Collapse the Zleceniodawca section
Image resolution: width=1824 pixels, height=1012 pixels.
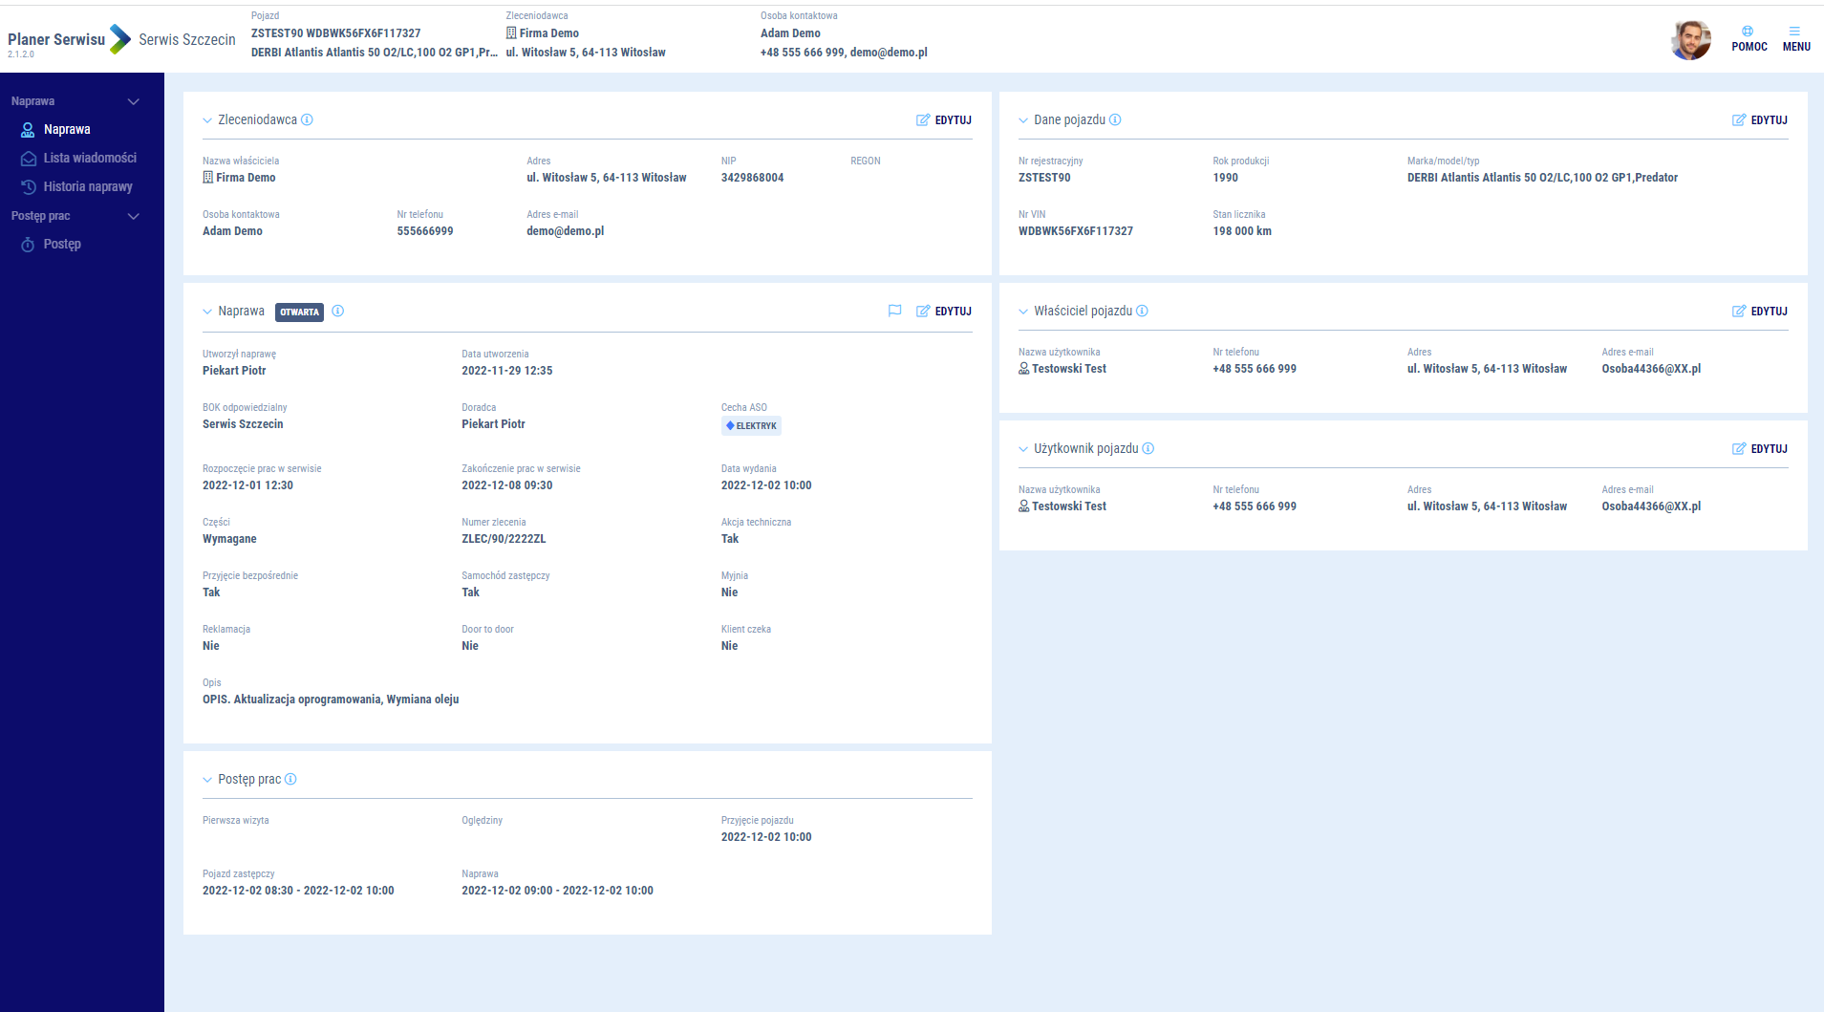point(207,120)
